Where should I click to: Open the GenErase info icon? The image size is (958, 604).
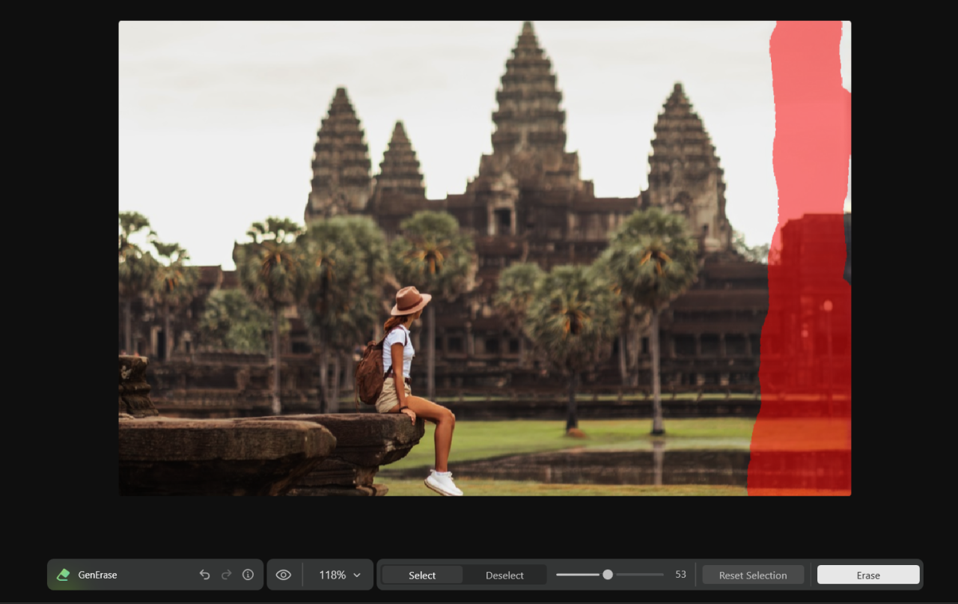pyautogui.click(x=248, y=575)
